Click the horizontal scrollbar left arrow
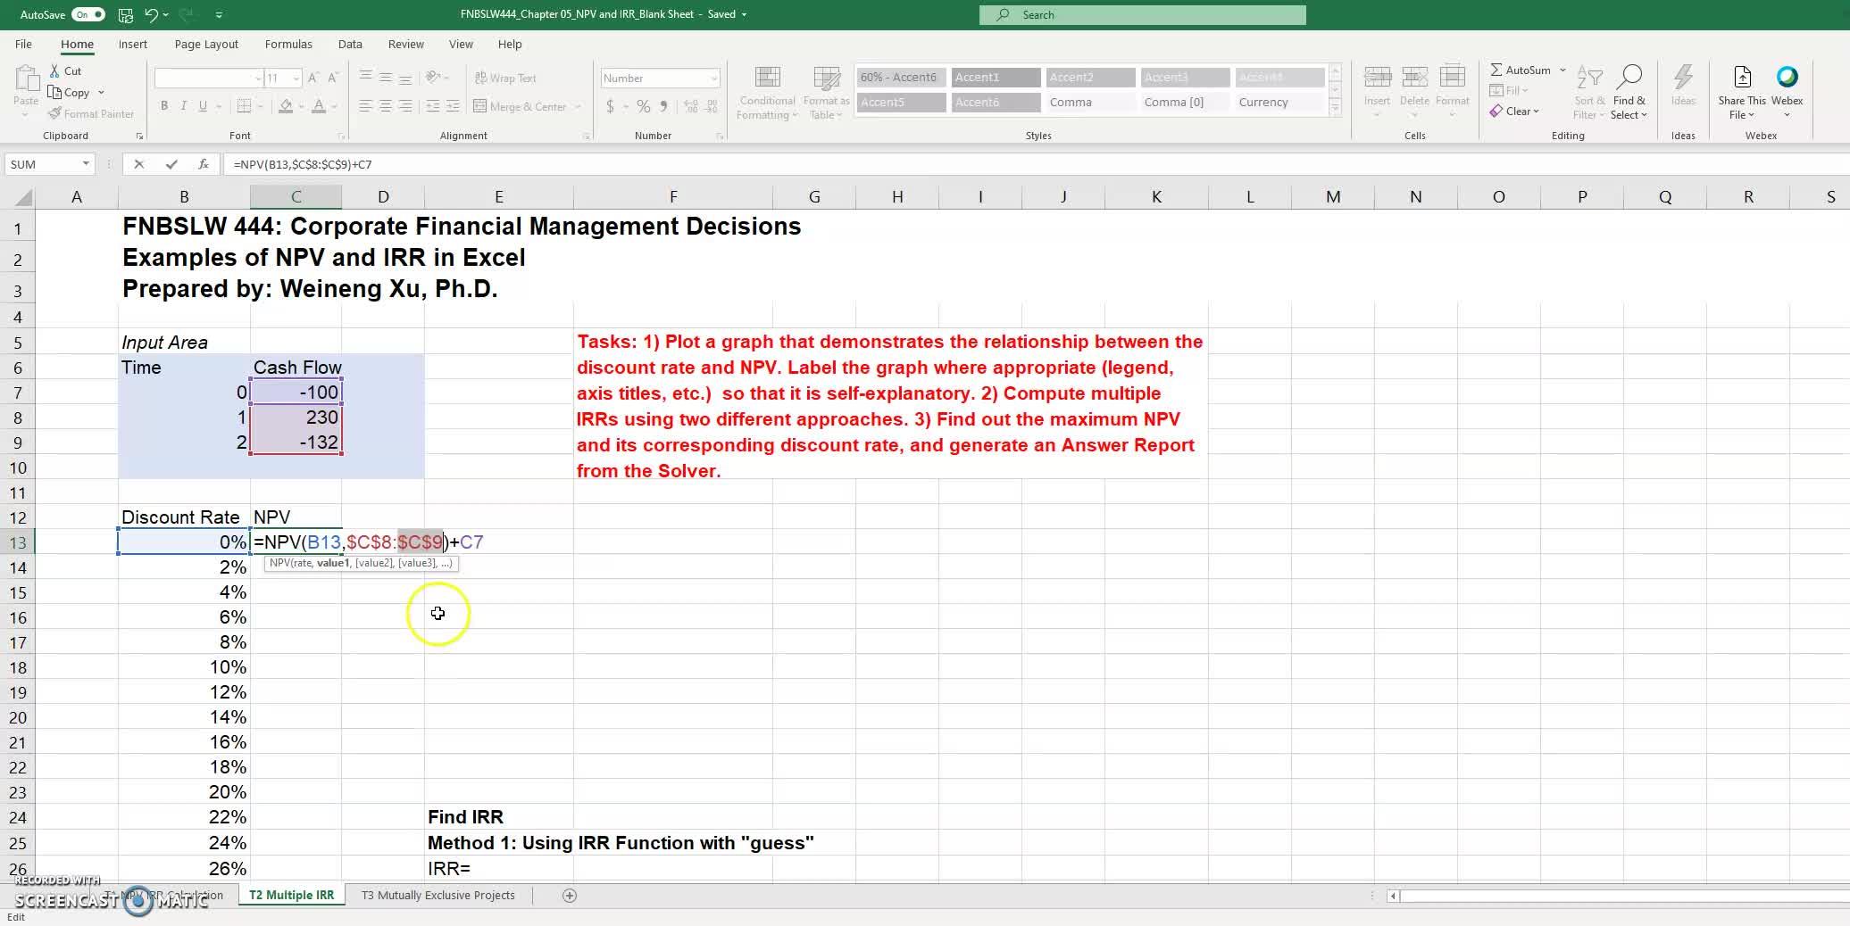Viewport: 1850px width, 926px height. [x=1393, y=895]
